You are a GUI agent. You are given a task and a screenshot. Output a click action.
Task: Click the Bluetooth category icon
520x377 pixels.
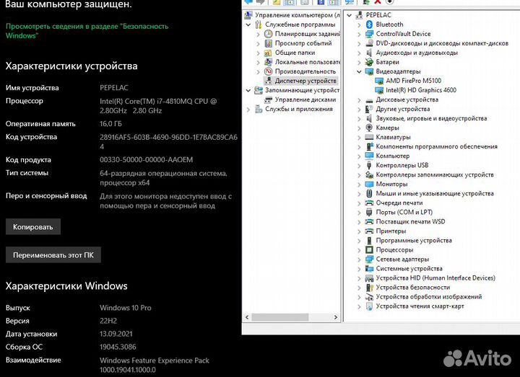pyautogui.click(x=369, y=25)
